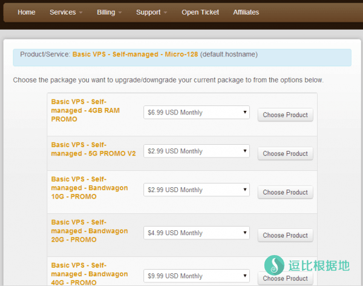The width and height of the screenshot is (363, 286).
Task: Open the Support dropdown menu
Action: 152,12
